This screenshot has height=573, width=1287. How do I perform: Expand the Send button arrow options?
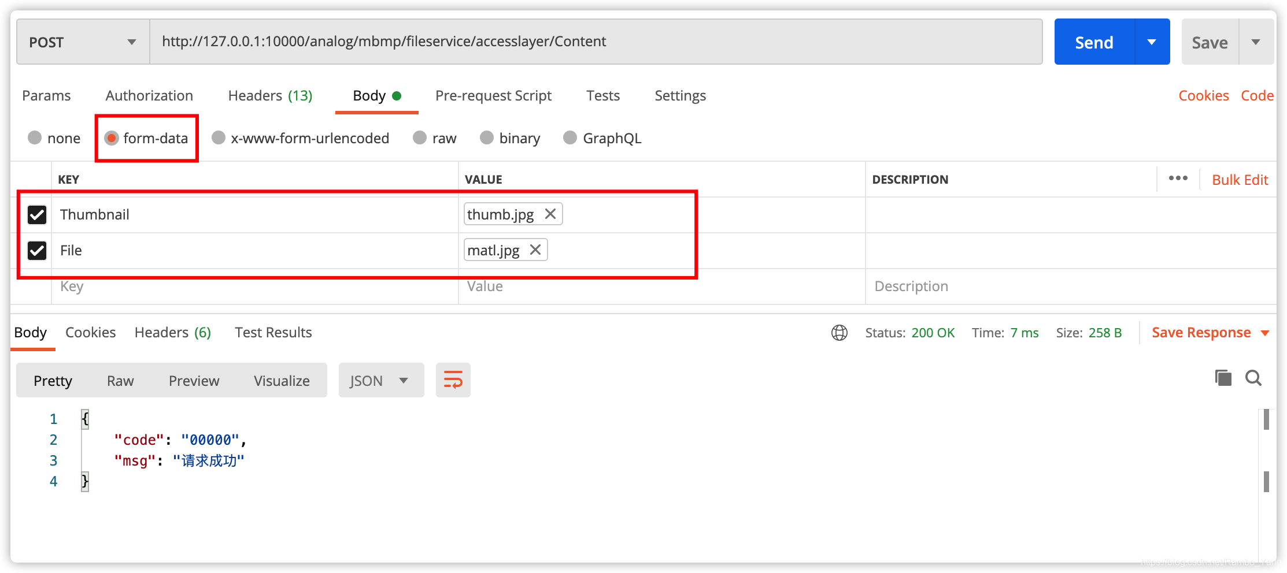pyautogui.click(x=1152, y=42)
